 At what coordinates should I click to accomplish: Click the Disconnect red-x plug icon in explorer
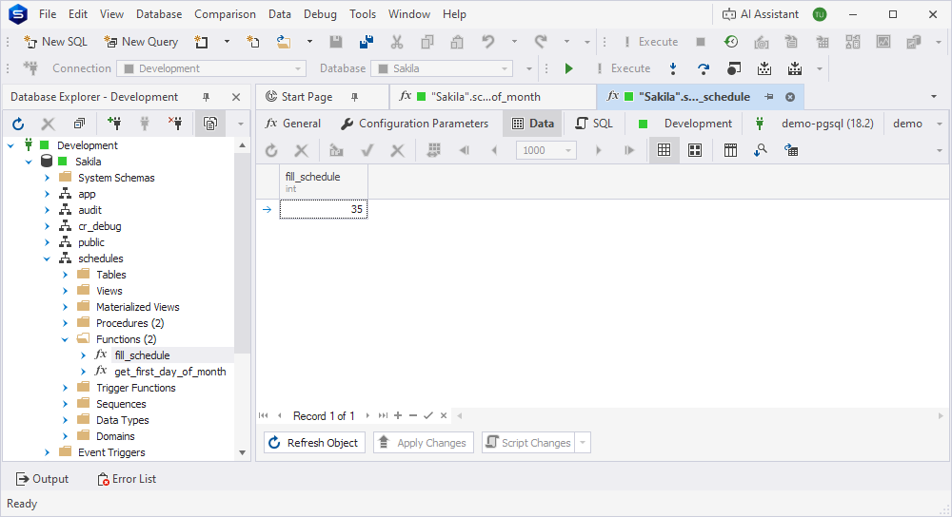[x=175, y=124]
